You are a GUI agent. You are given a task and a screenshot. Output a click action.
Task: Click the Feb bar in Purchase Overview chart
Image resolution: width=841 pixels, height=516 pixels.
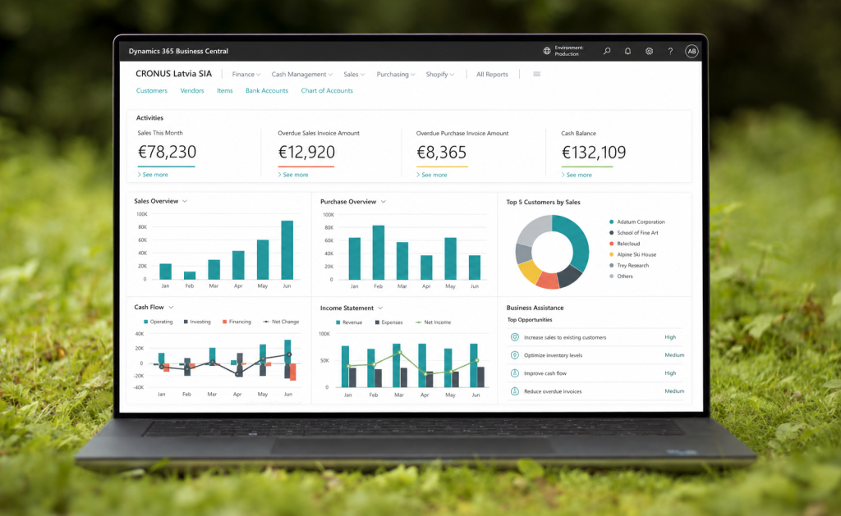pyautogui.click(x=378, y=253)
